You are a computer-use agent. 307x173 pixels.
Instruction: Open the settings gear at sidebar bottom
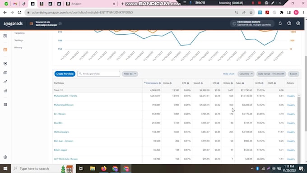(x=5, y=157)
